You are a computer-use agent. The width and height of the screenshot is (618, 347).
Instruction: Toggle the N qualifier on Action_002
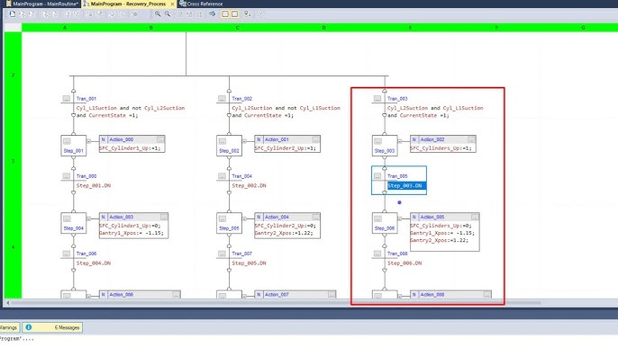coord(414,139)
